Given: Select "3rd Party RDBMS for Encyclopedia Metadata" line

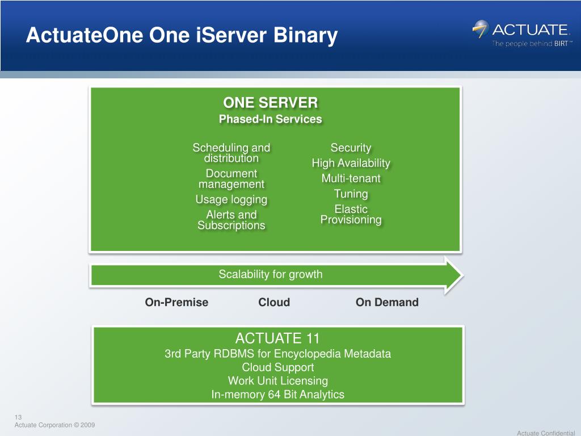Looking at the screenshot, I should coord(278,354).
